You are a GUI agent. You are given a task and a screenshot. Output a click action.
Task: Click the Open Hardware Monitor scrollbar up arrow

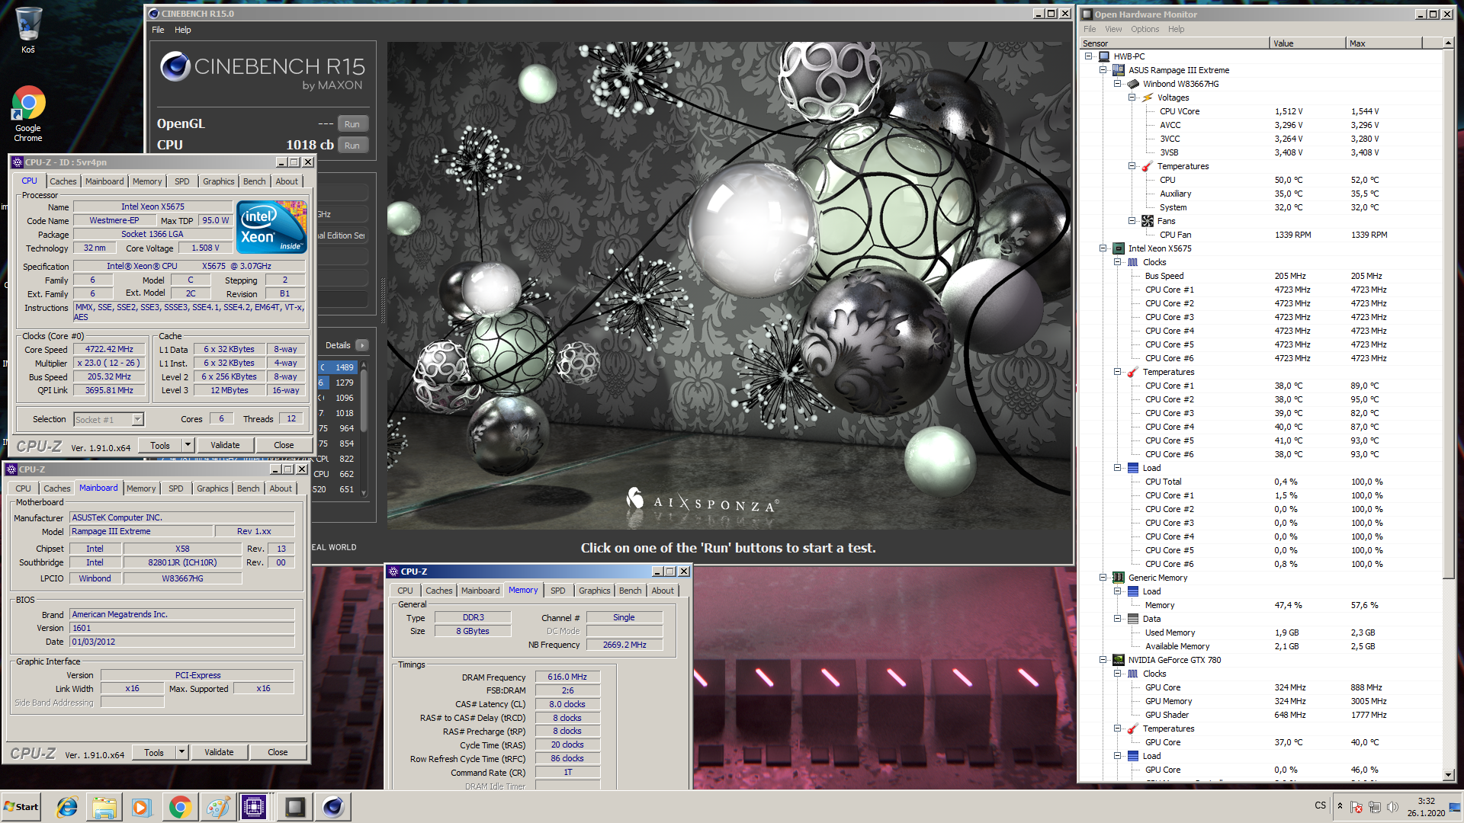coord(1448,43)
